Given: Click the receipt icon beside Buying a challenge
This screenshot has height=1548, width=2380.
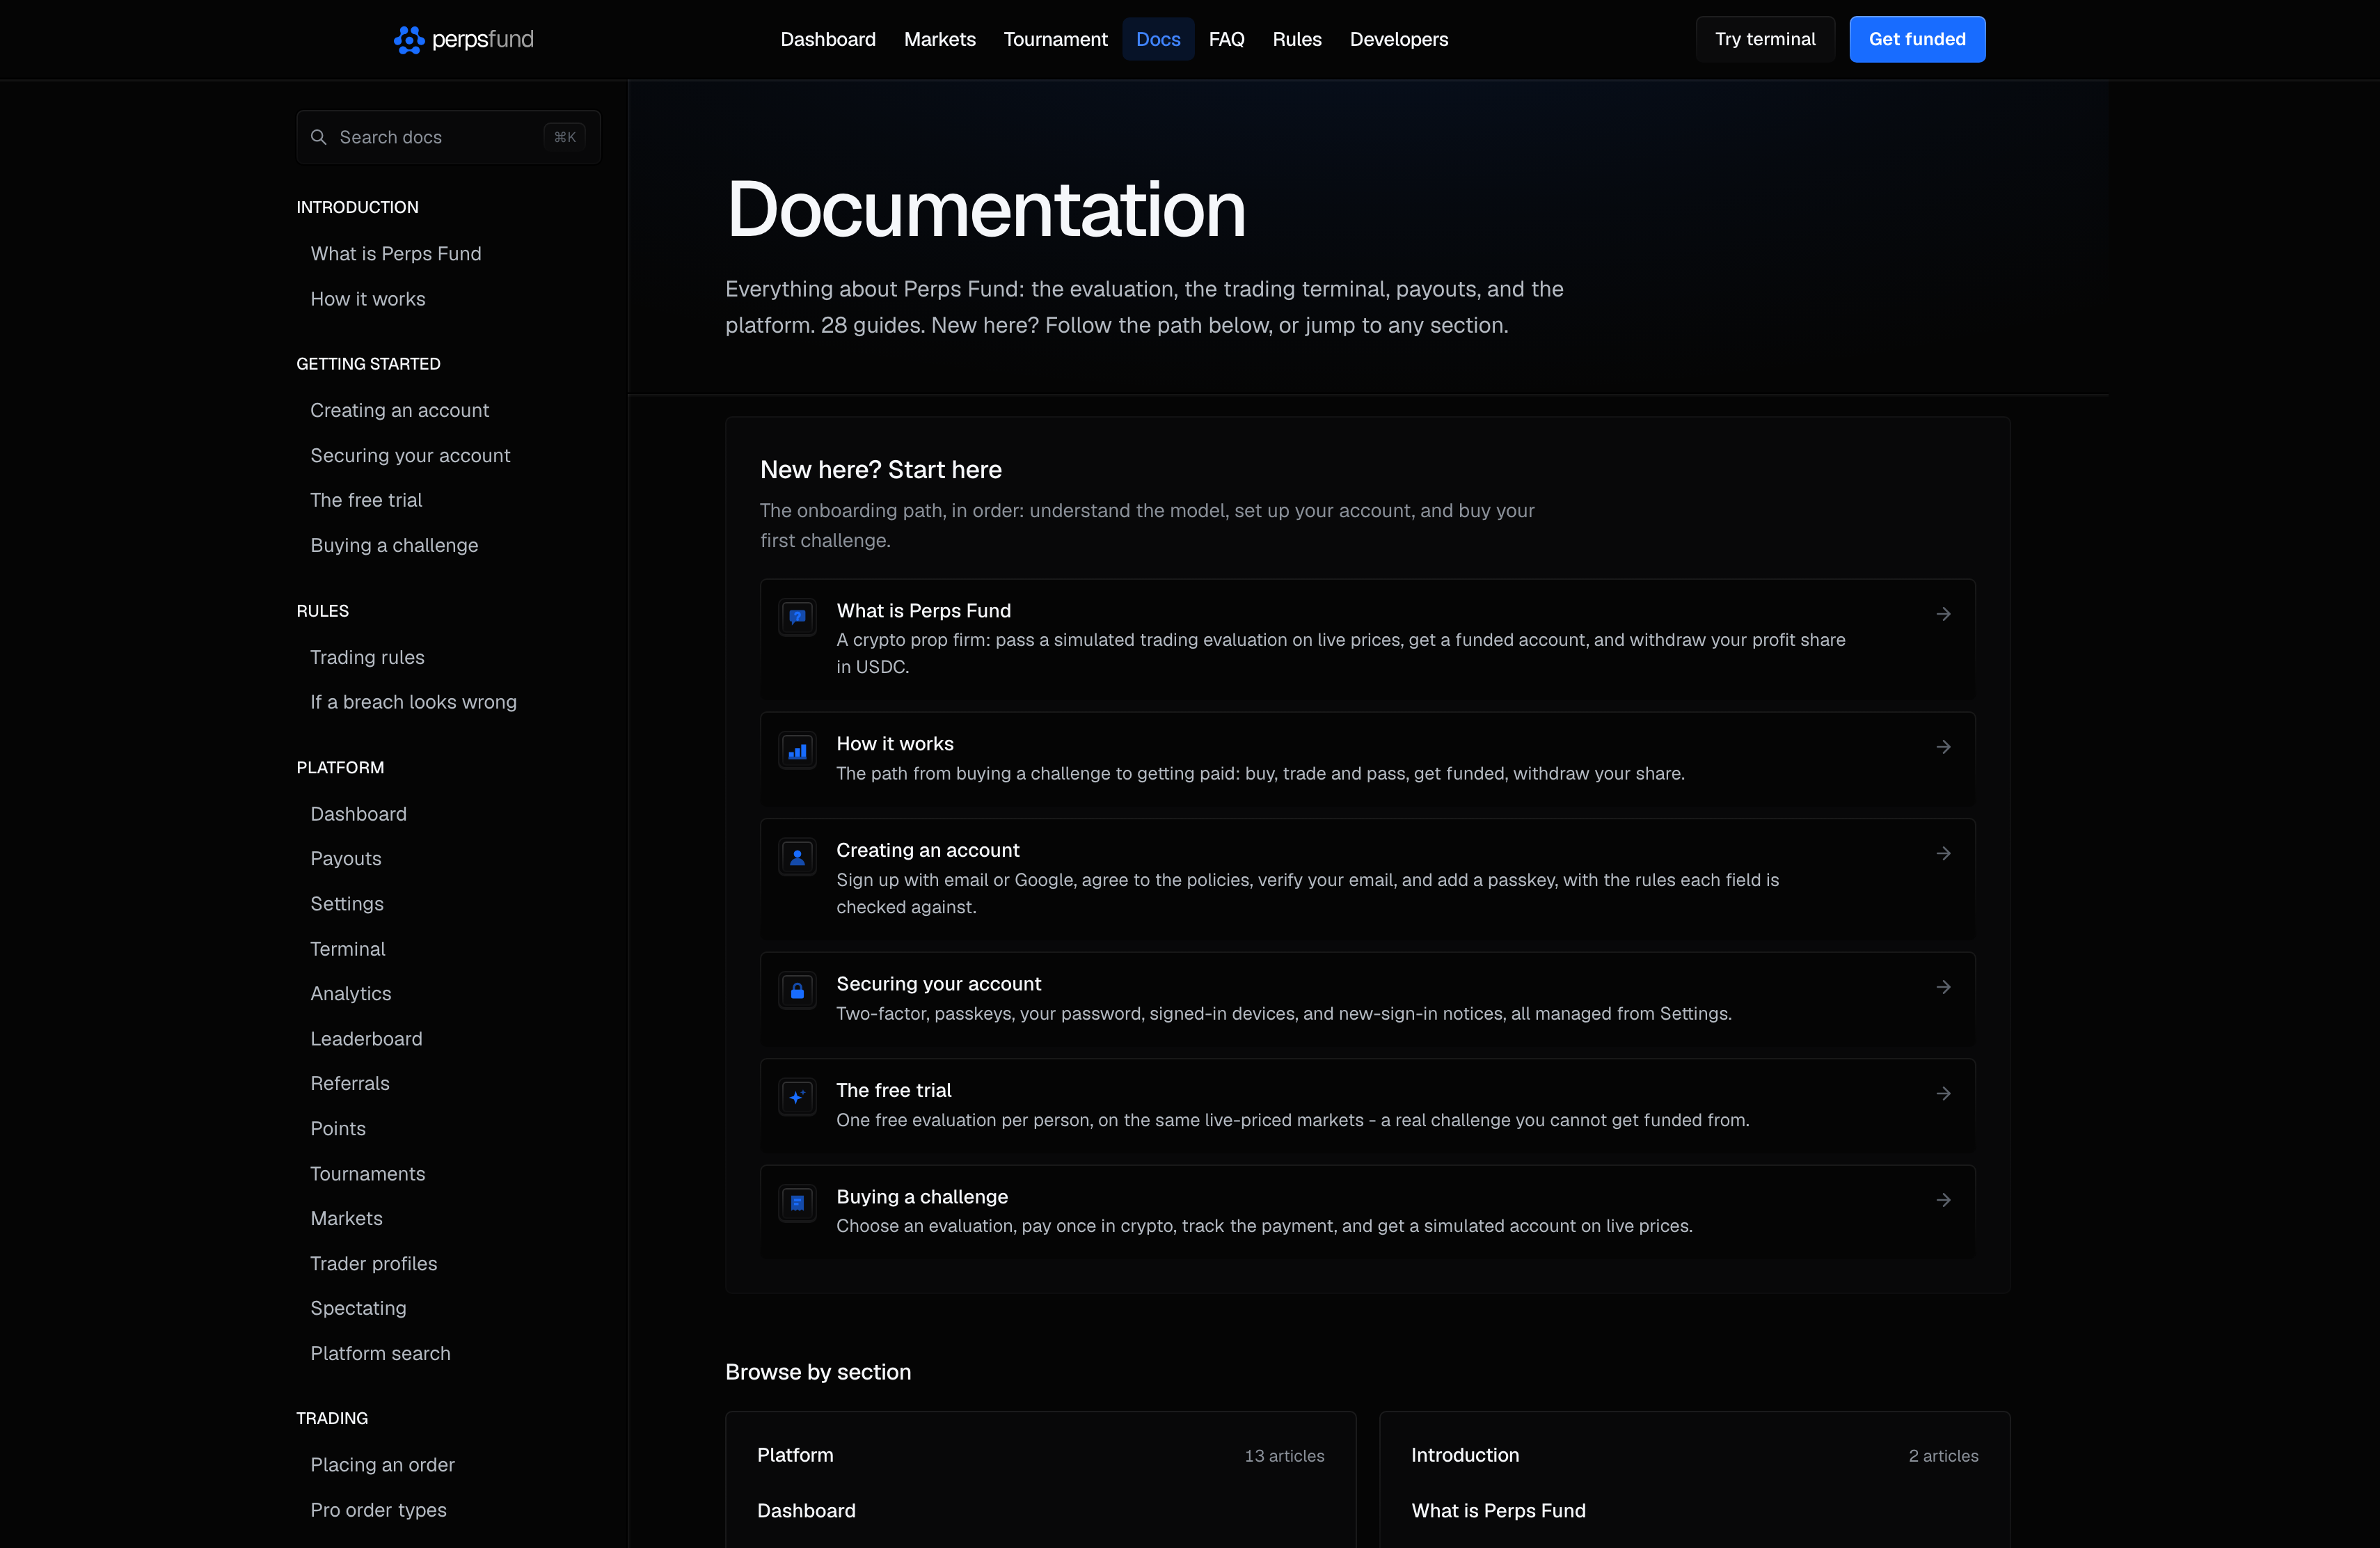Looking at the screenshot, I should pyautogui.click(x=797, y=1203).
